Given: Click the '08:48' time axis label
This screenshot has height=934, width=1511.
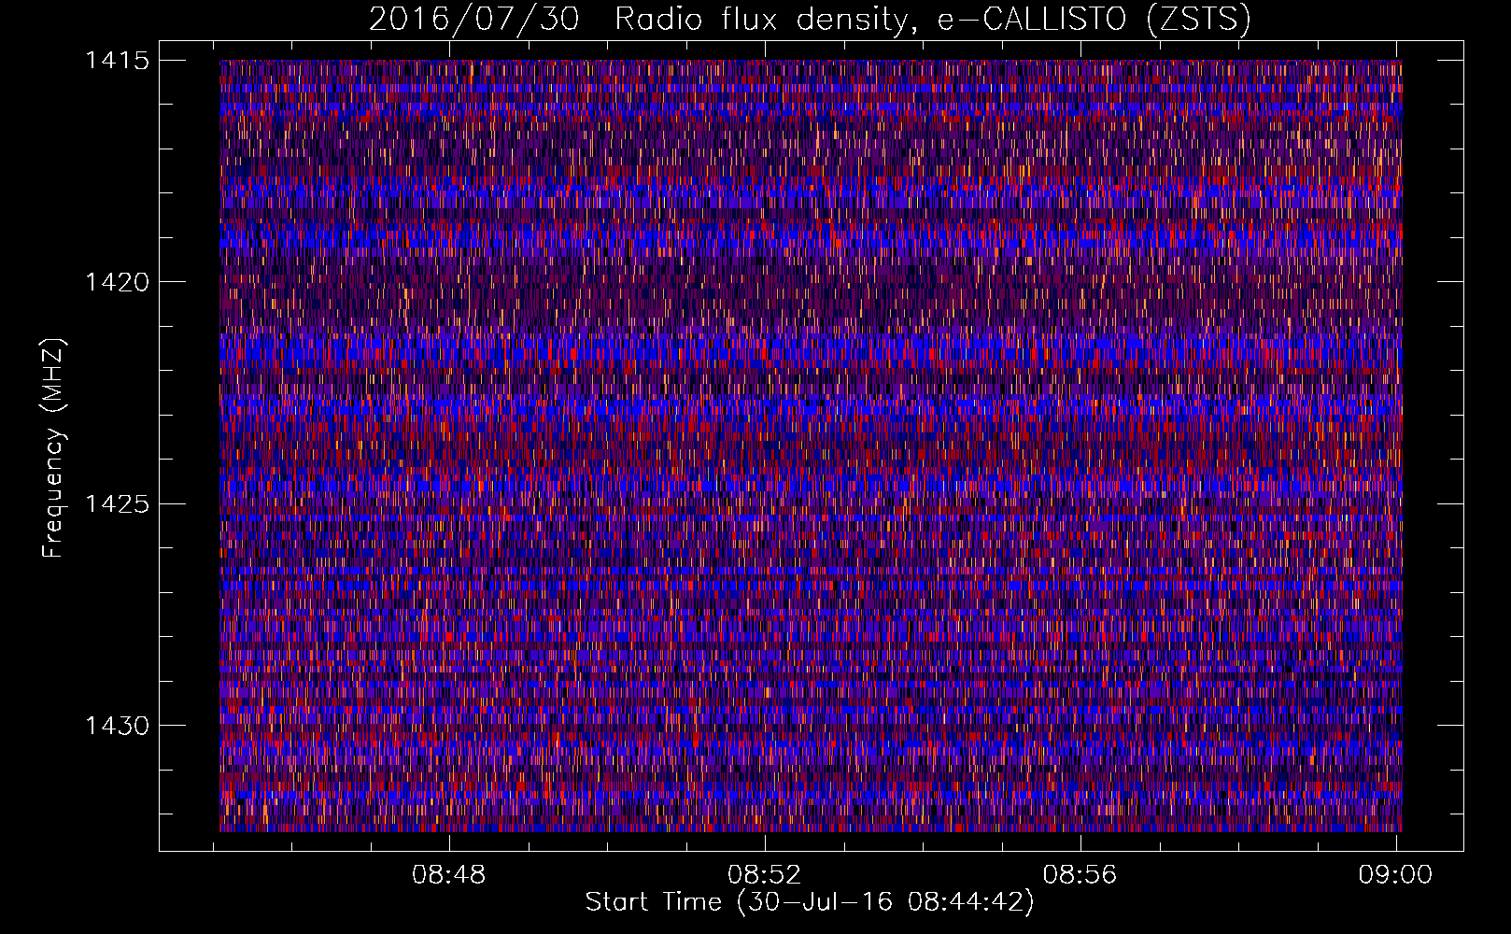Looking at the screenshot, I should point(449,875).
